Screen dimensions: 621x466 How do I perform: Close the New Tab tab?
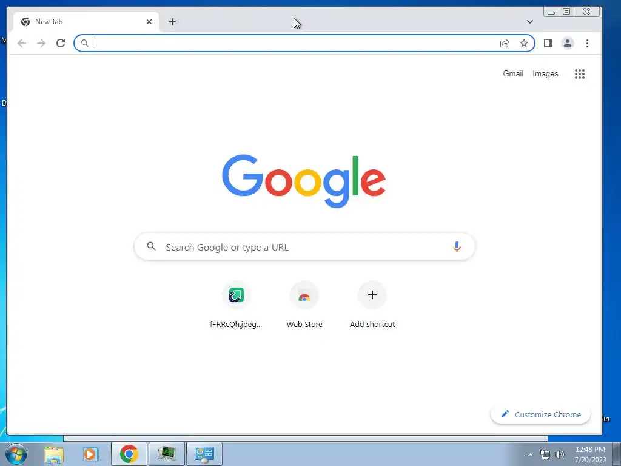(x=149, y=22)
